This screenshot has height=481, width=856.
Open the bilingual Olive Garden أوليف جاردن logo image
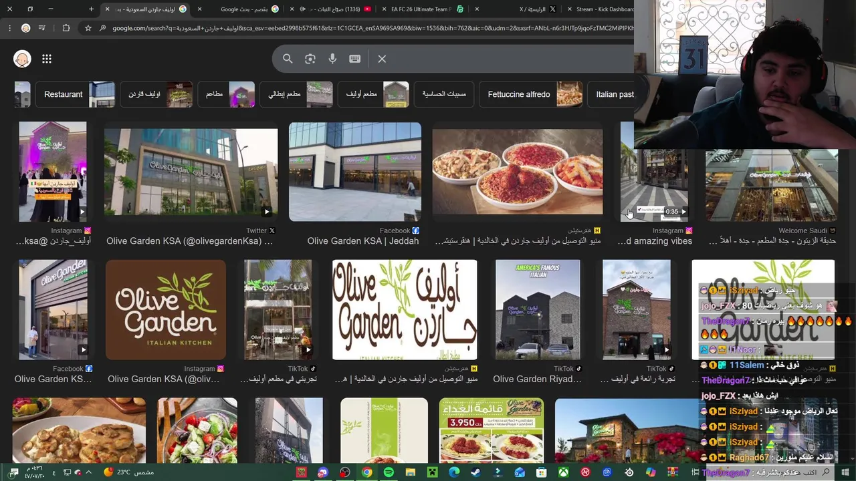pos(405,309)
